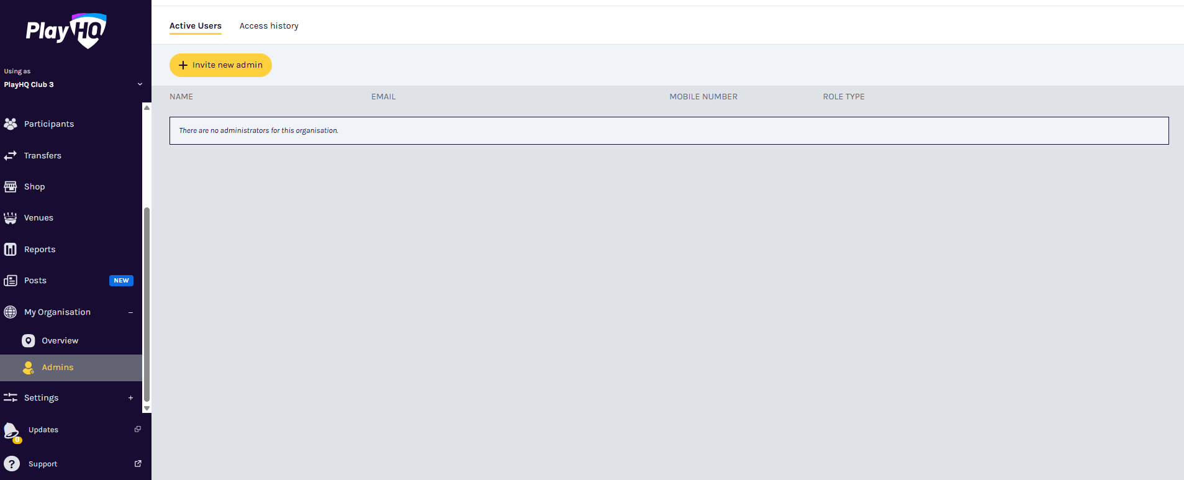Open the Overview location pin icon

click(x=29, y=341)
